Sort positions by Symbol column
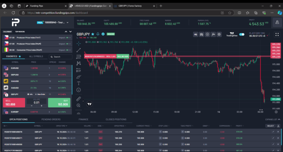Viewport: 283px width, 152px height. (x=39, y=126)
